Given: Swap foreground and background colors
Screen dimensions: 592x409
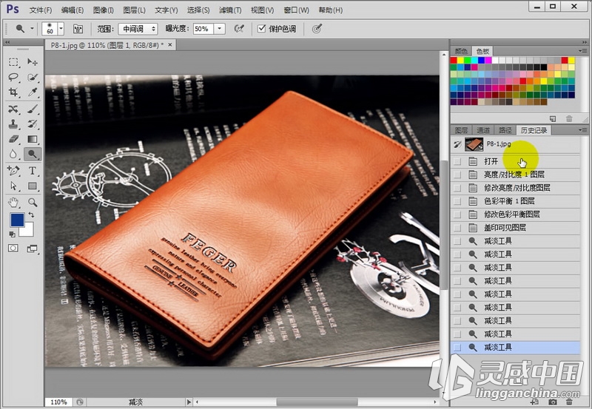Looking at the screenshot, I should click(x=31, y=214).
